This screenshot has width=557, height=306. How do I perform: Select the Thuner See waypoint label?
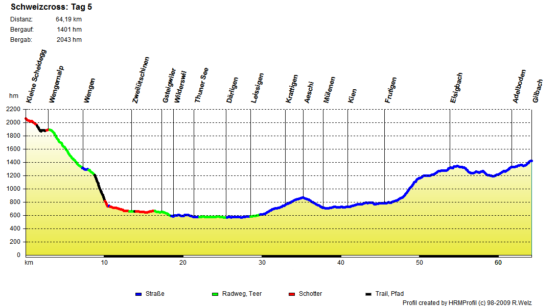201,85
